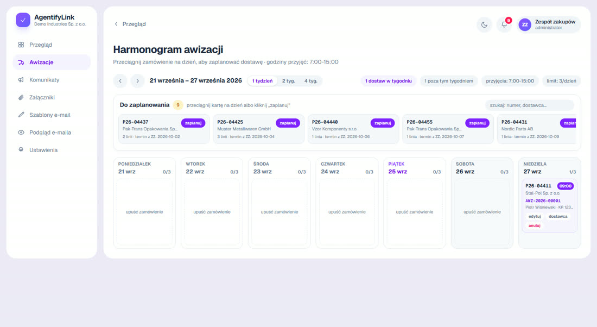Go to Załączniki in sidebar
Screen dimensions: 597x327
tap(52, 97)
